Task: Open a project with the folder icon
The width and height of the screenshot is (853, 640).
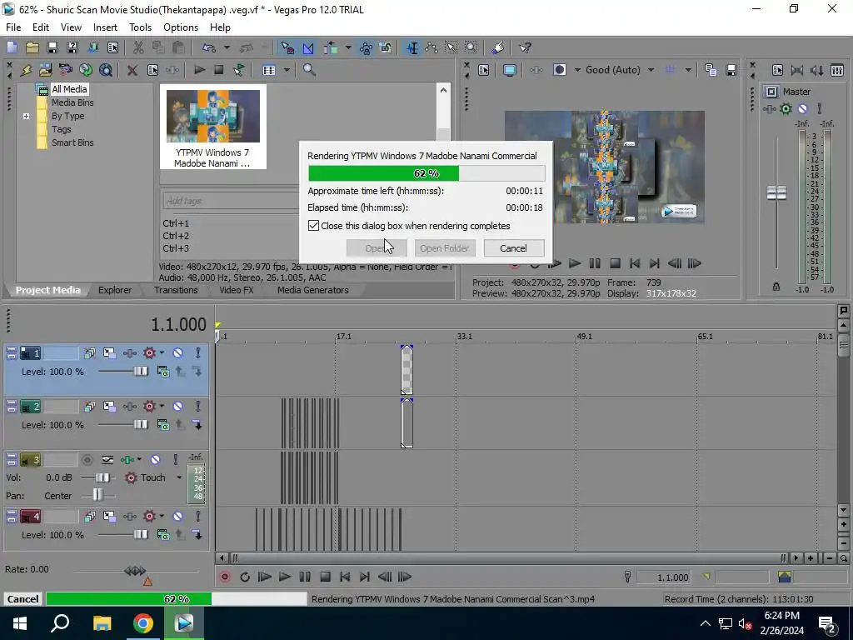Action: coord(32,47)
